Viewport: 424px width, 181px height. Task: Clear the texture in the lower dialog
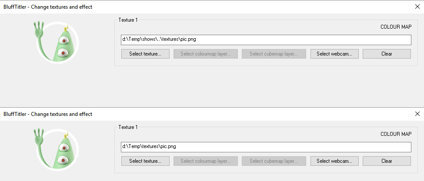(x=387, y=161)
